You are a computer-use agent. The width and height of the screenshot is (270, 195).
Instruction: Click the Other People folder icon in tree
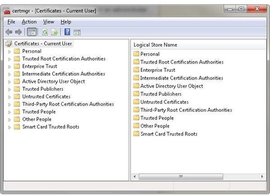coord(17,119)
